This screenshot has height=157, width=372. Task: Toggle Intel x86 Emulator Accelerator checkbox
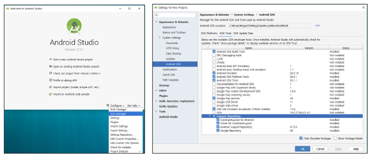tap(214, 109)
